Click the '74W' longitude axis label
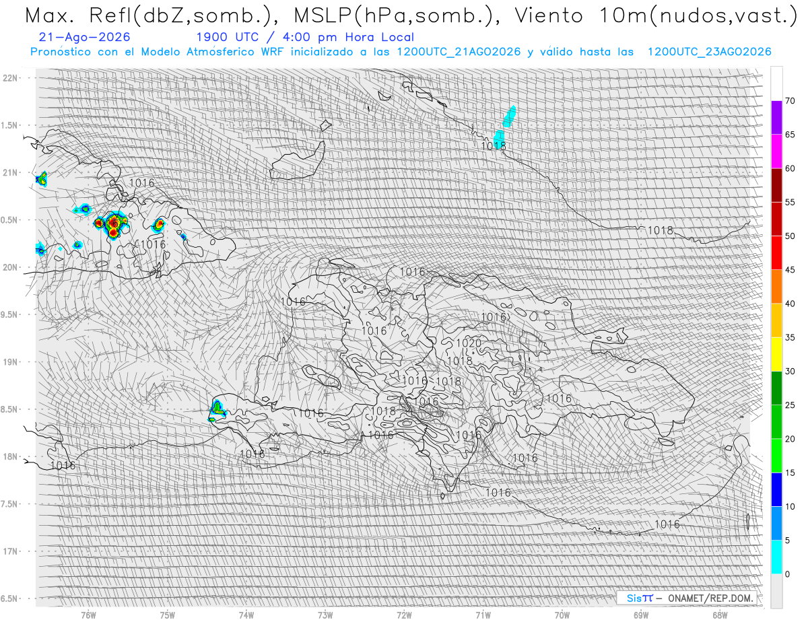 pos(246,615)
